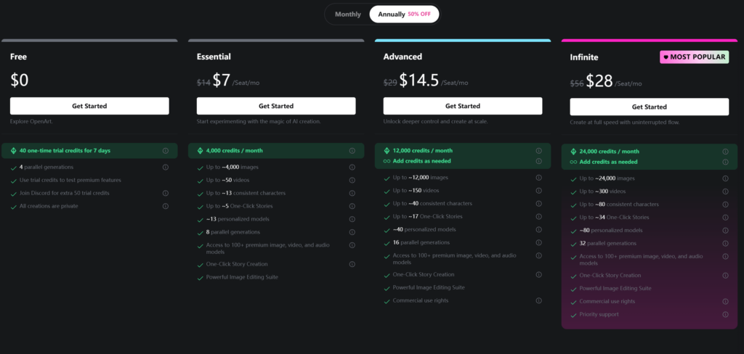Open info icon for Essential One-Click Story Creation
This screenshot has height=354, width=744.
pyautogui.click(x=352, y=265)
